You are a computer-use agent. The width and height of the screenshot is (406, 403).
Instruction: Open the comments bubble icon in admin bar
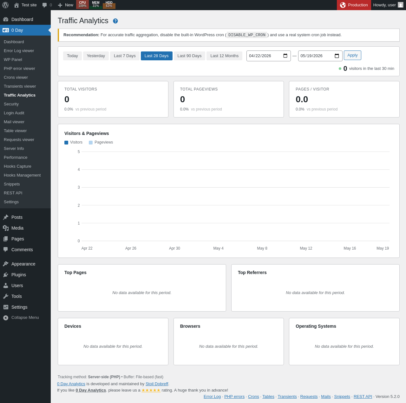coord(45,5)
